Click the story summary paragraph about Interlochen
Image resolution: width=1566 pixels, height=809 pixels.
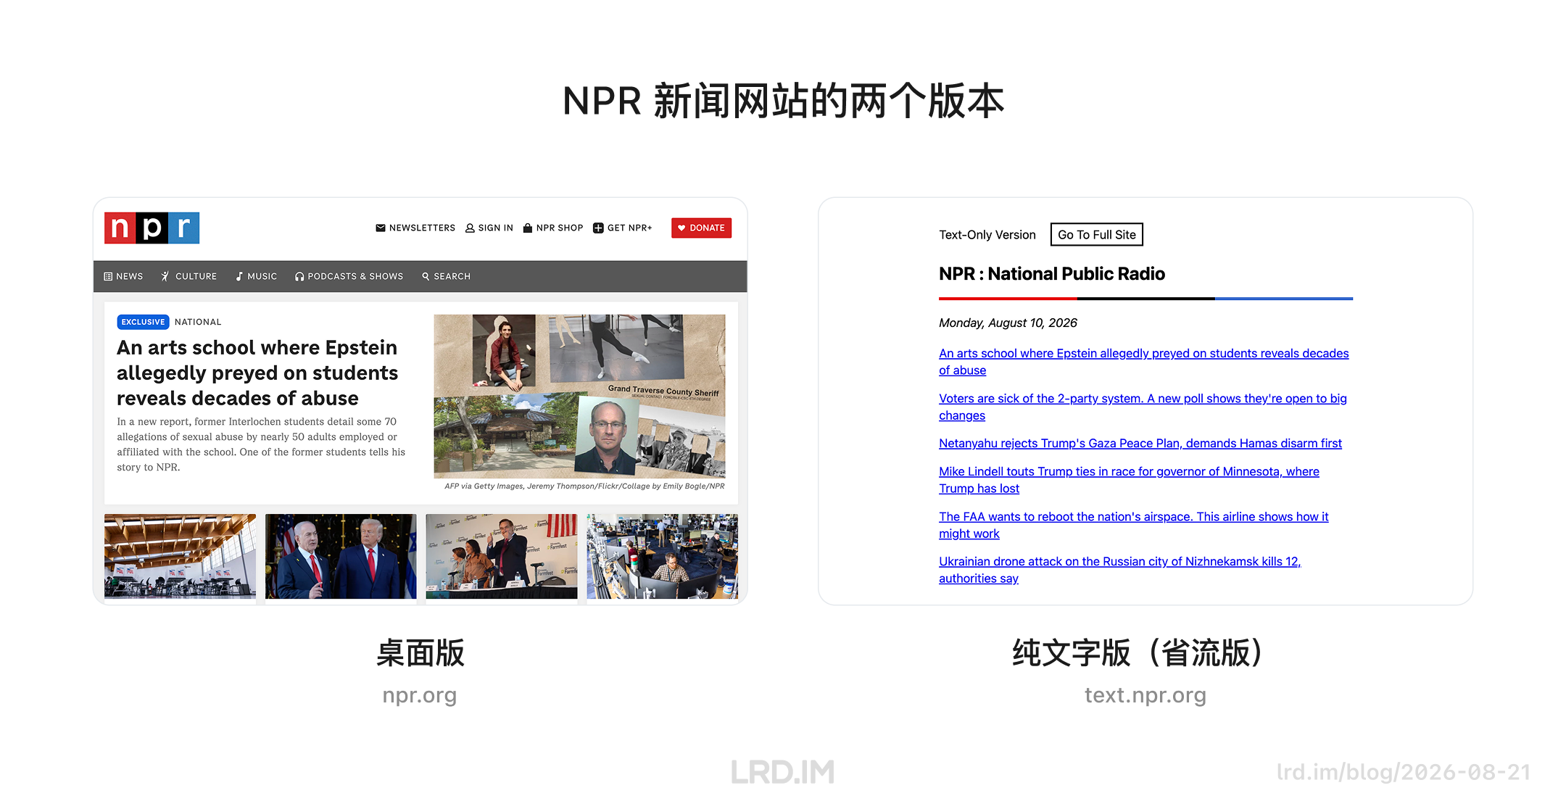[261, 444]
